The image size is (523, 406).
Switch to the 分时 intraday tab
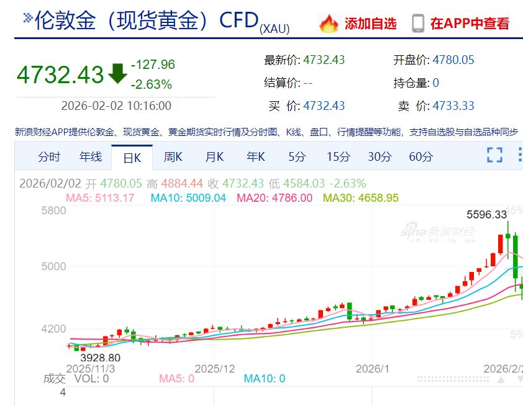coord(48,157)
